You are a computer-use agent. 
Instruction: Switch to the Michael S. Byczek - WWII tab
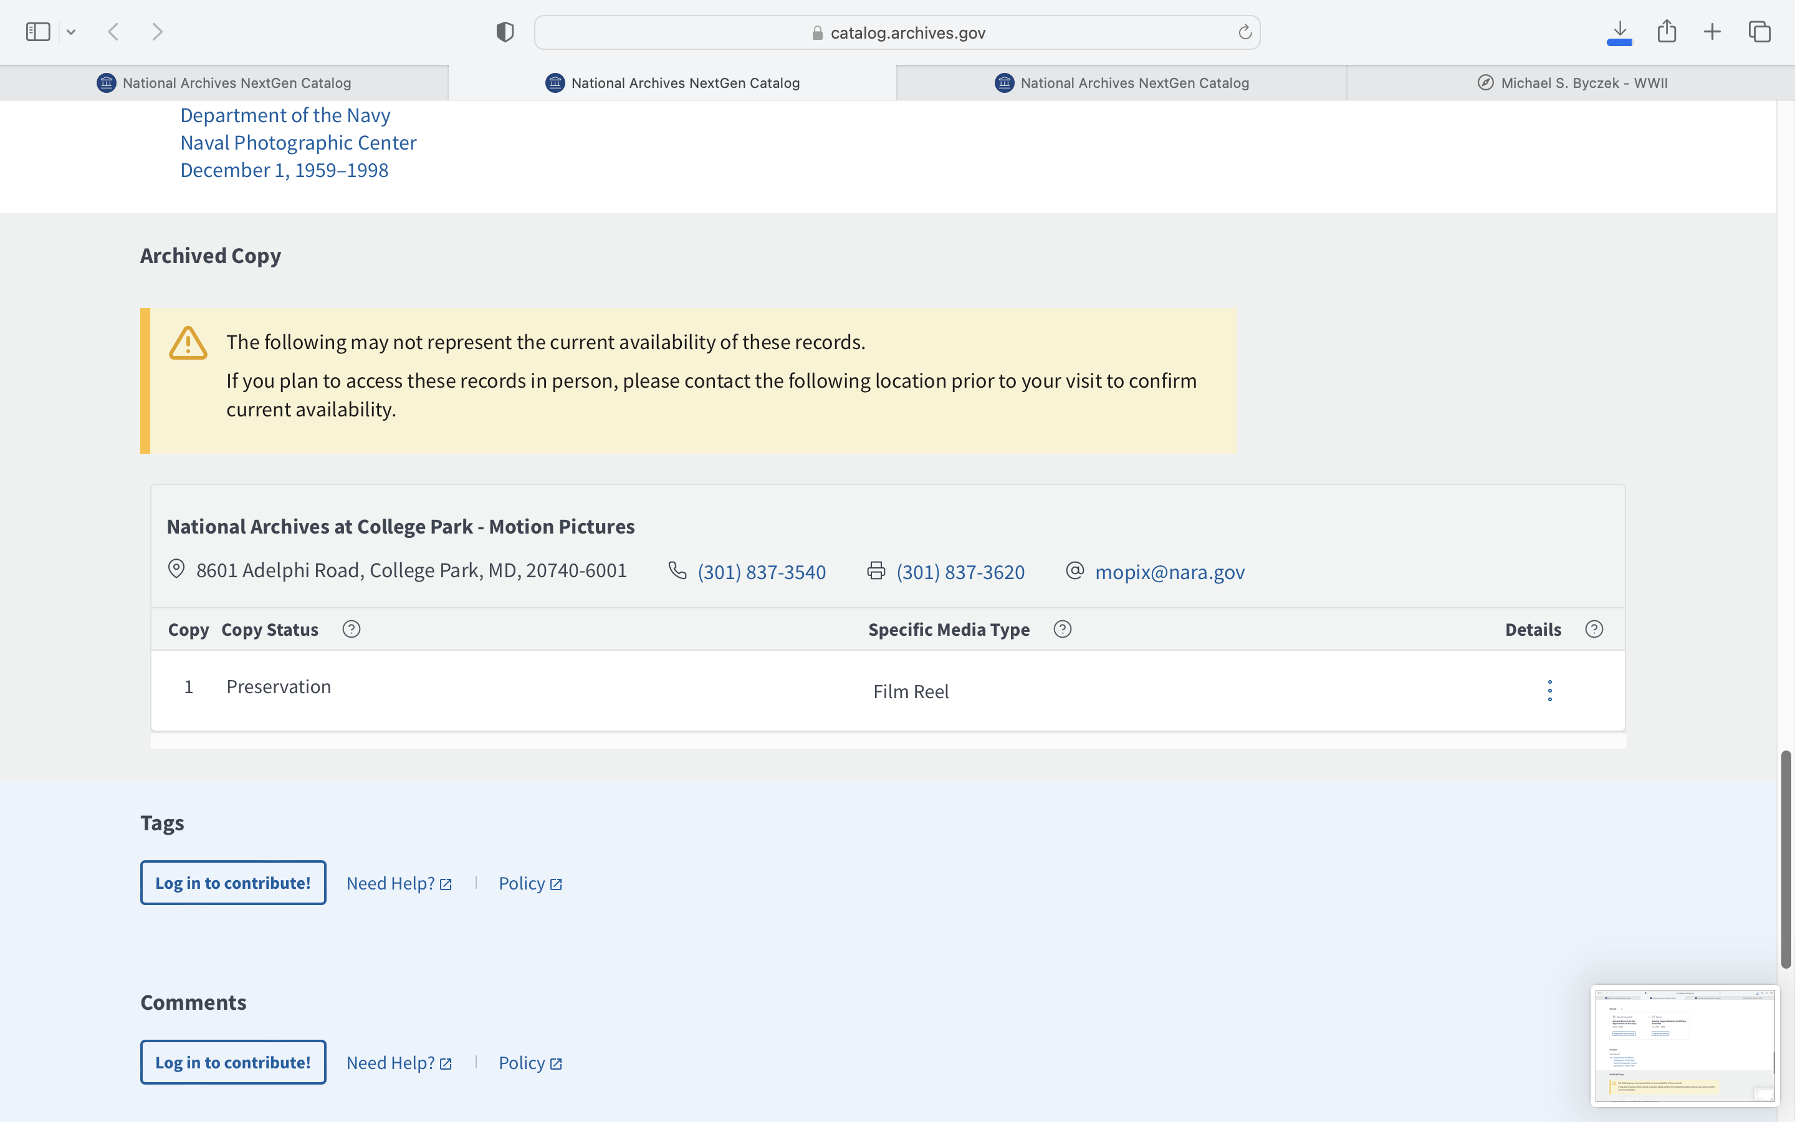[x=1571, y=83]
